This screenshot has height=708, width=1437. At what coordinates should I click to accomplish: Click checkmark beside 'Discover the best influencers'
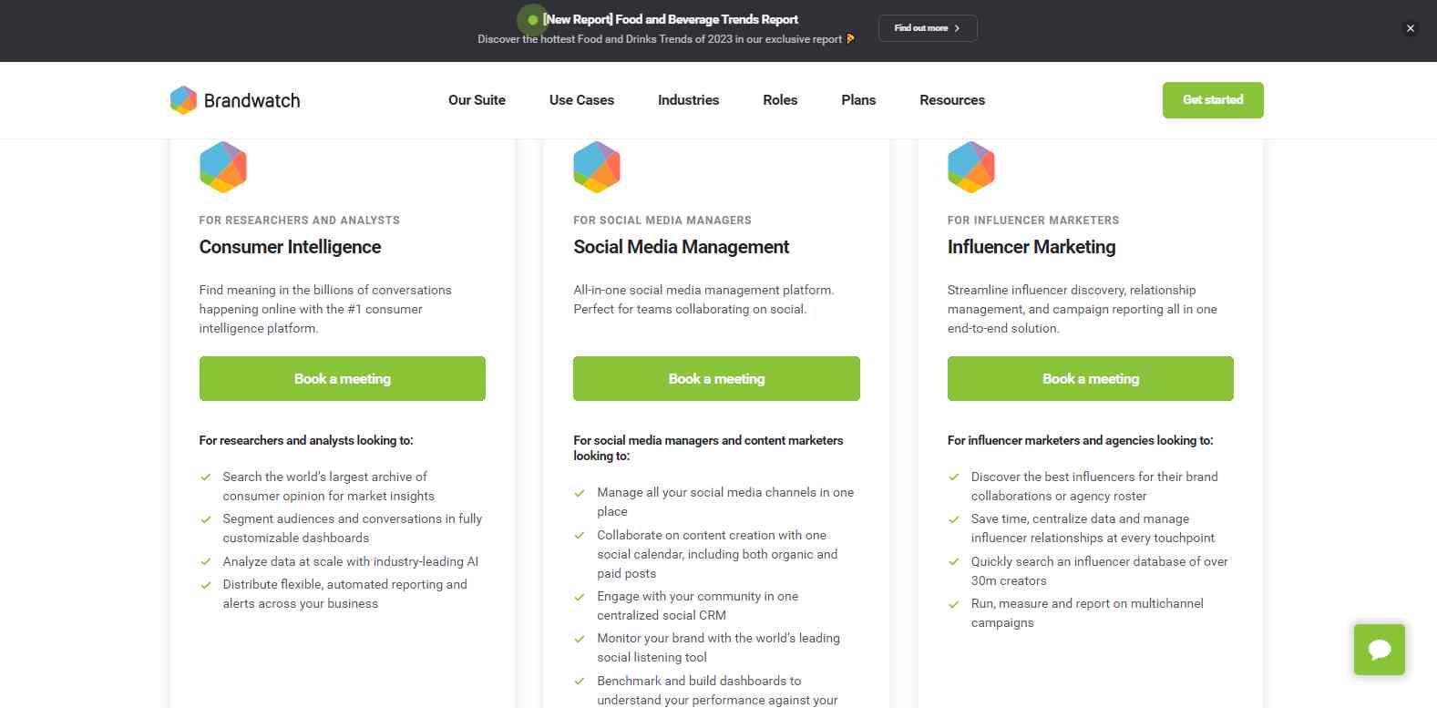pyautogui.click(x=954, y=477)
